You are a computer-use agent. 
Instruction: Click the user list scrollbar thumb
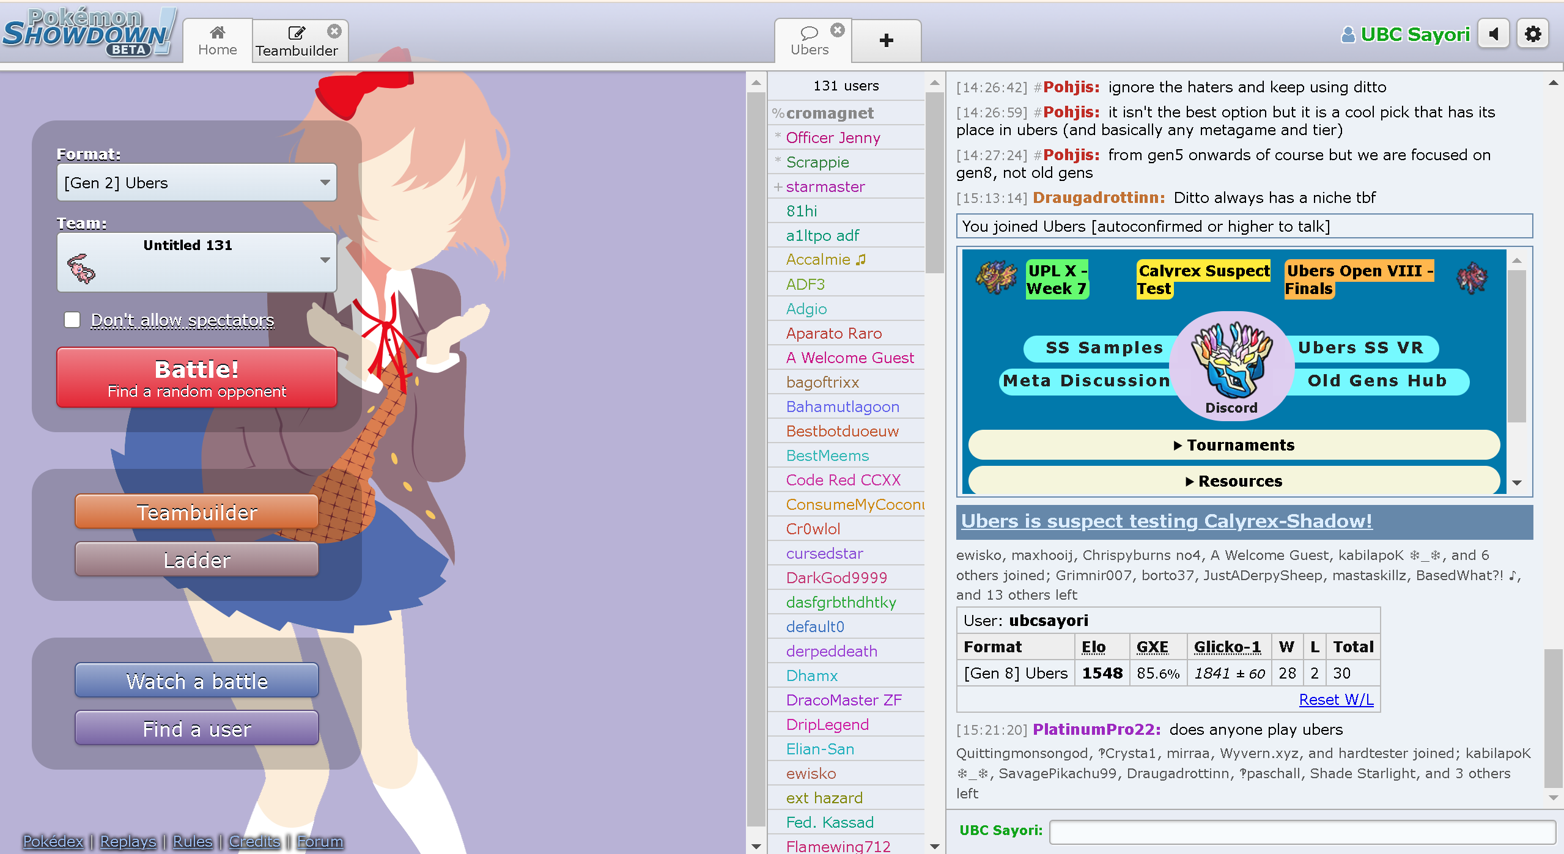(935, 182)
